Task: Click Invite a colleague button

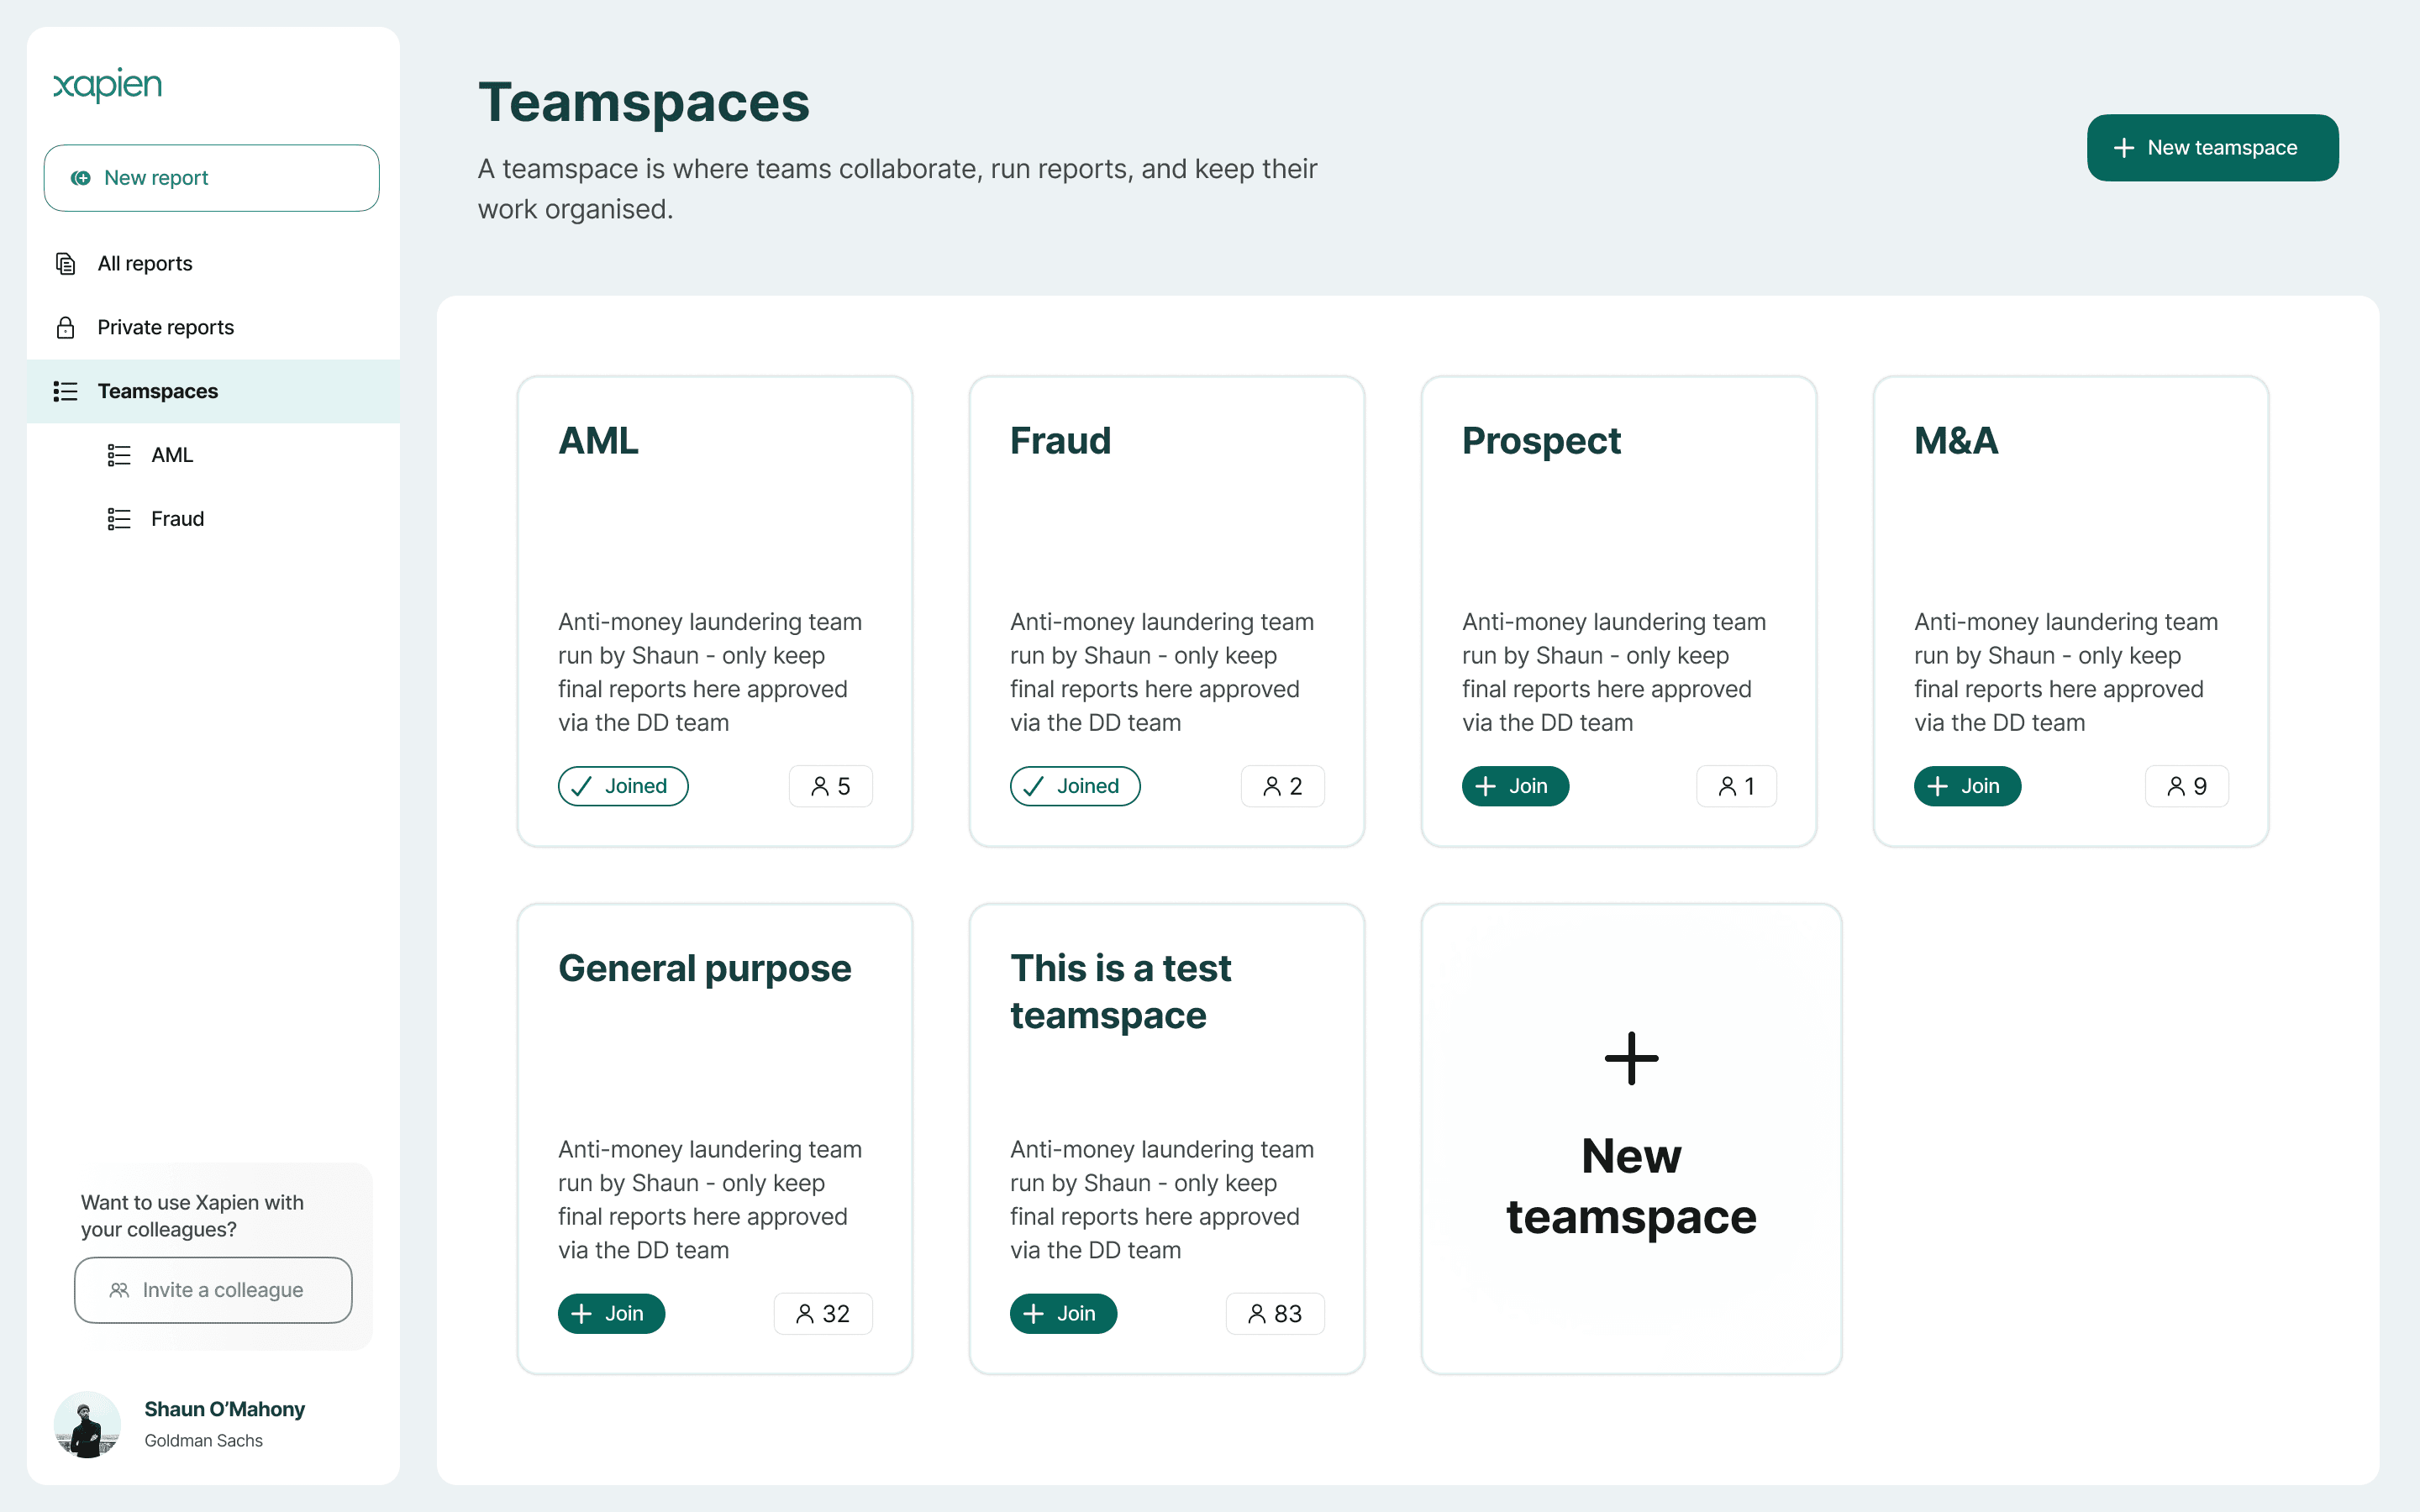Action: (x=213, y=1290)
